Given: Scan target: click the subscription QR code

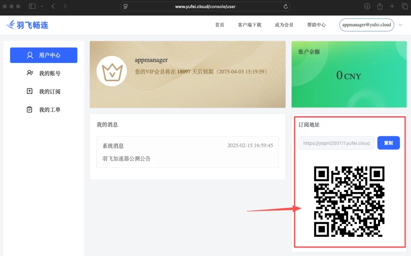Looking at the screenshot, I should (349, 201).
